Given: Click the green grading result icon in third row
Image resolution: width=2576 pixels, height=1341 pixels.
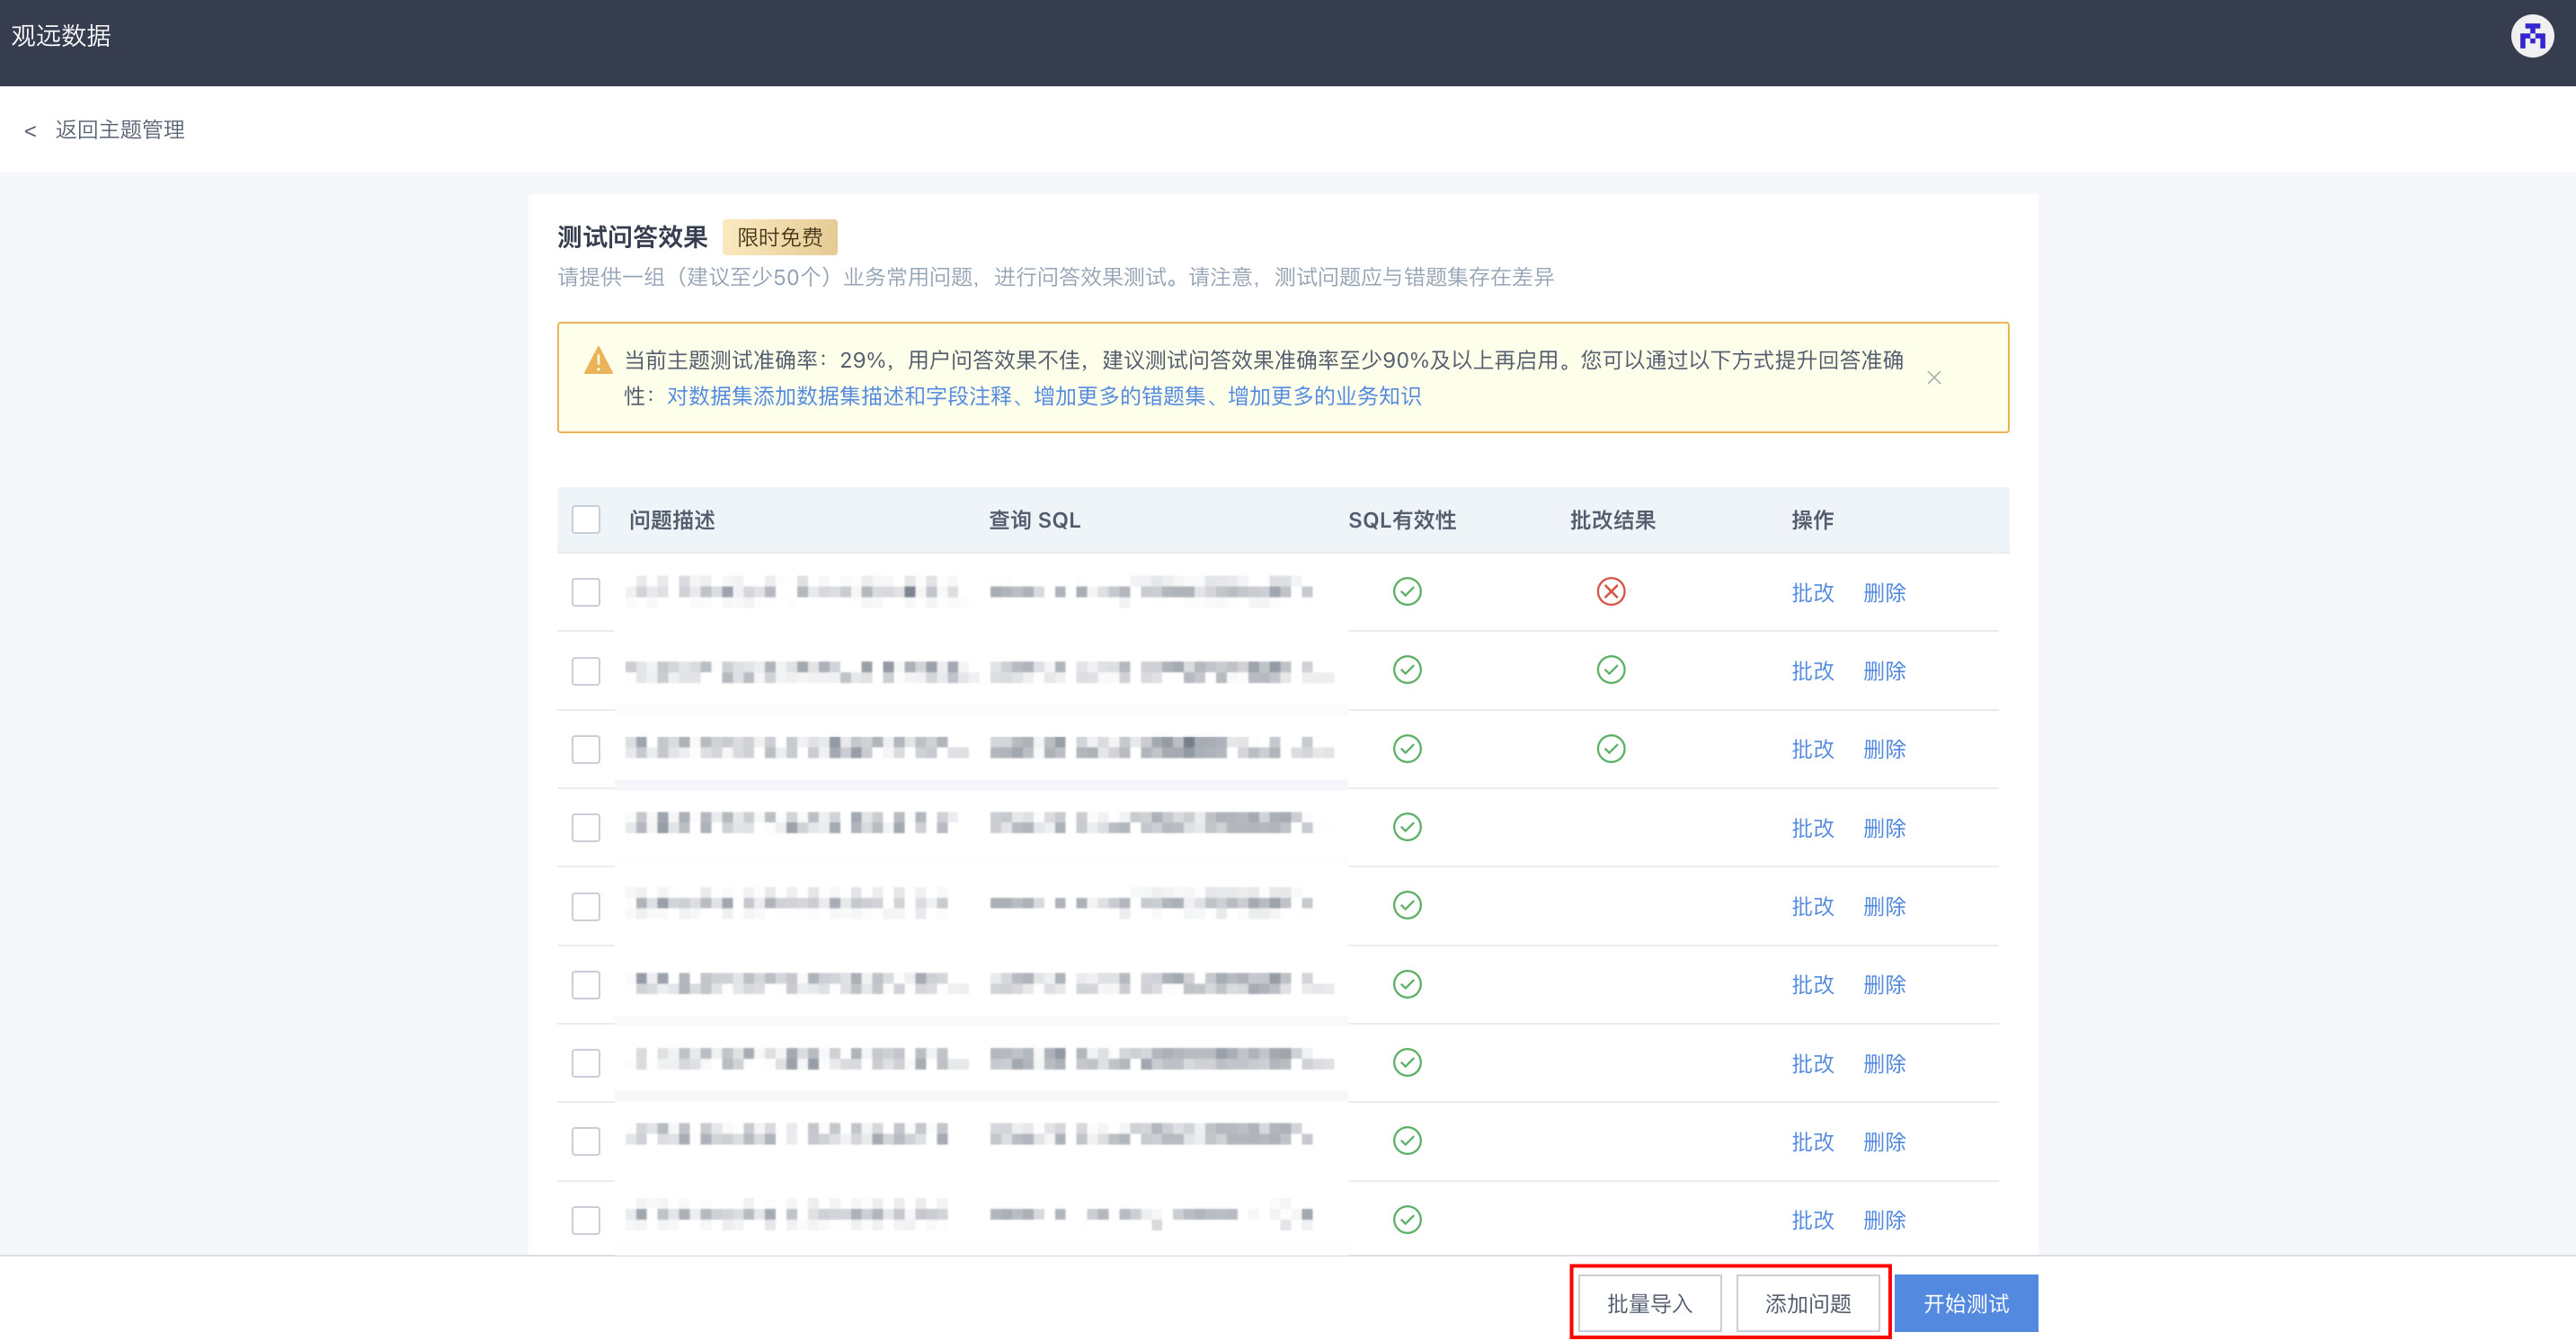Looking at the screenshot, I should click(x=1610, y=748).
